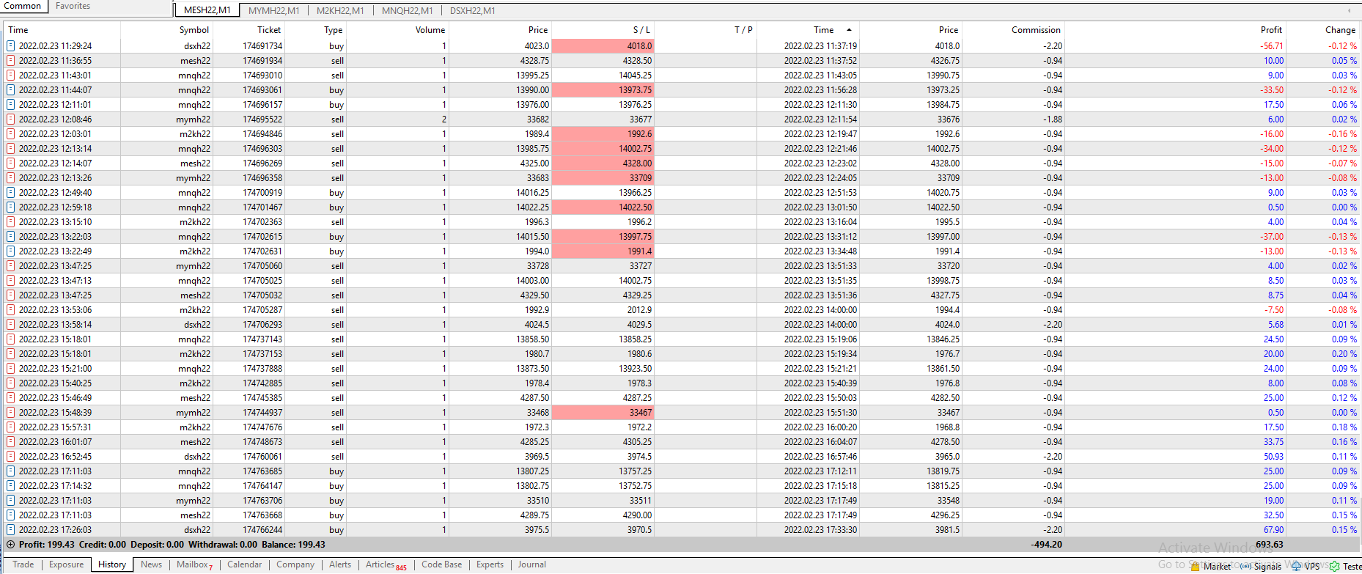
Task: Click chart tabs scroll arrow at right
Action: tap(1349, 10)
